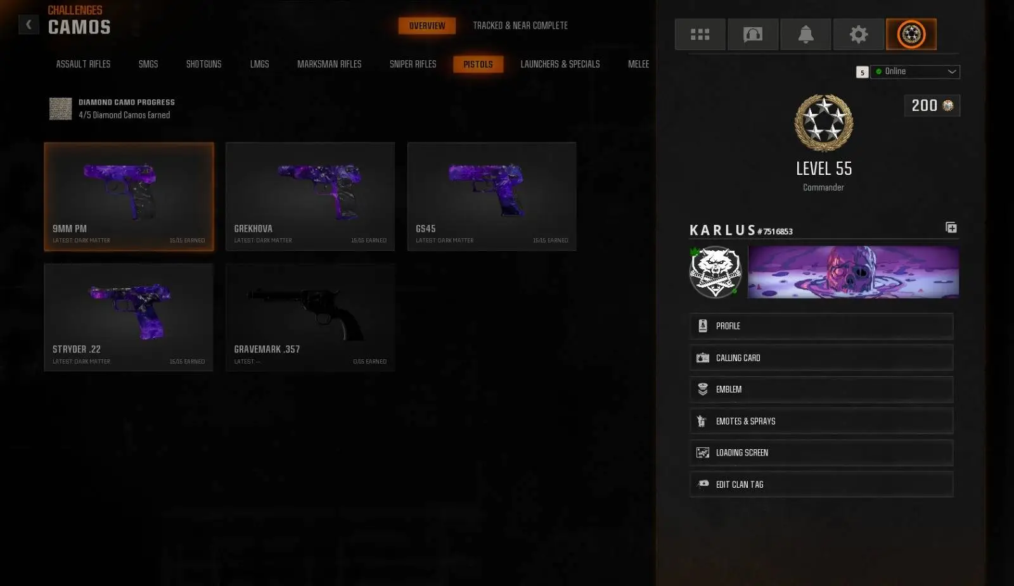Screen dimensions: 1014x586
Task: Click the Overview button
Action: pos(427,26)
